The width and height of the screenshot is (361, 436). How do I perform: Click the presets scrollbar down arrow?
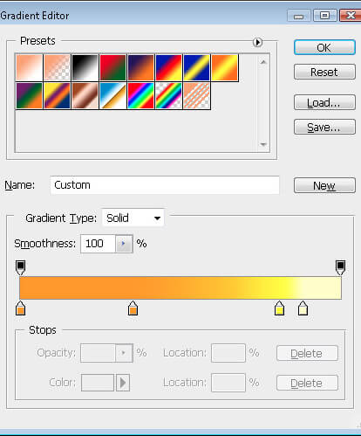click(263, 144)
